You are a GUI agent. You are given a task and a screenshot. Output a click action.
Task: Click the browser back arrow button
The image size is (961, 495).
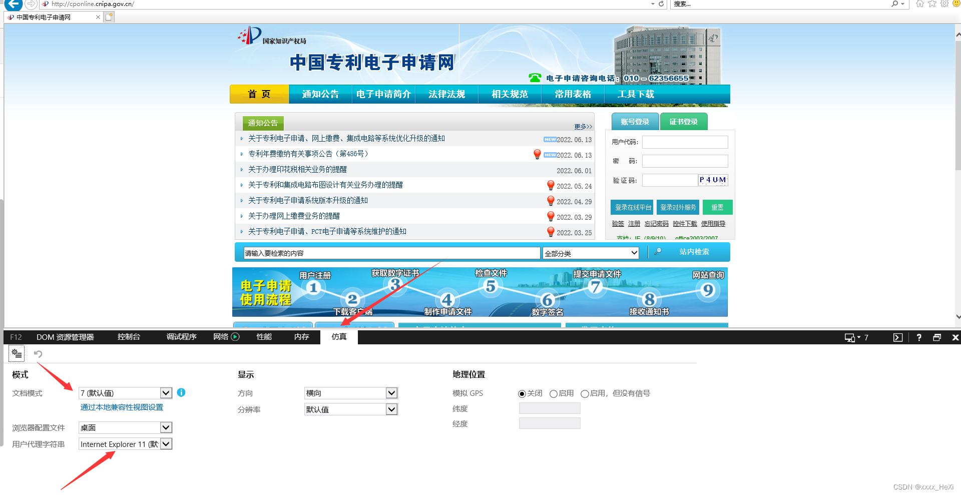point(14,4)
